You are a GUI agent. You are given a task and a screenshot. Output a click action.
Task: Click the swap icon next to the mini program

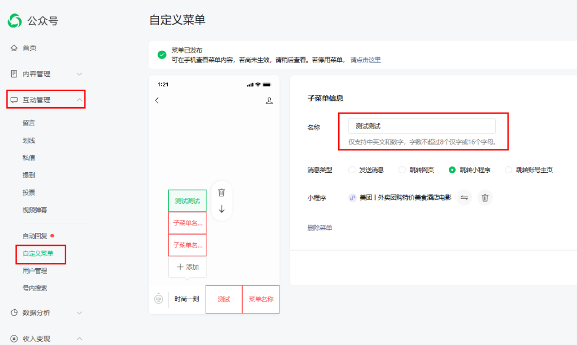pos(464,198)
